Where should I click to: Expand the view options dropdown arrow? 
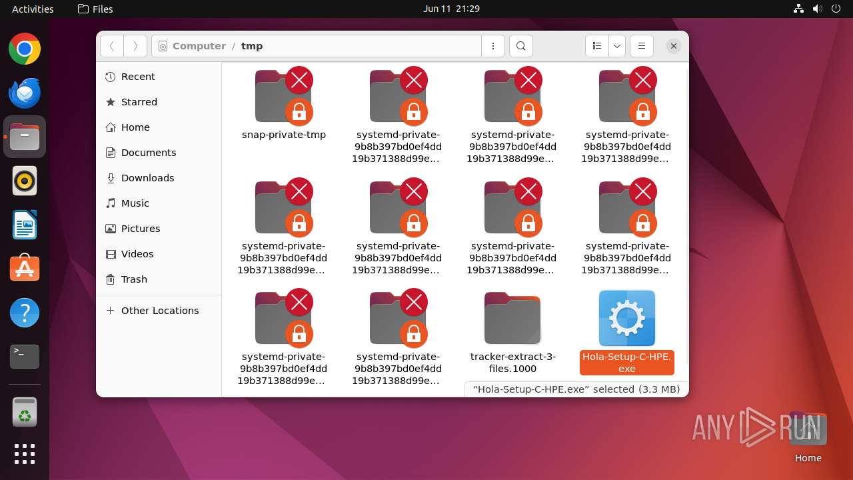click(x=617, y=46)
